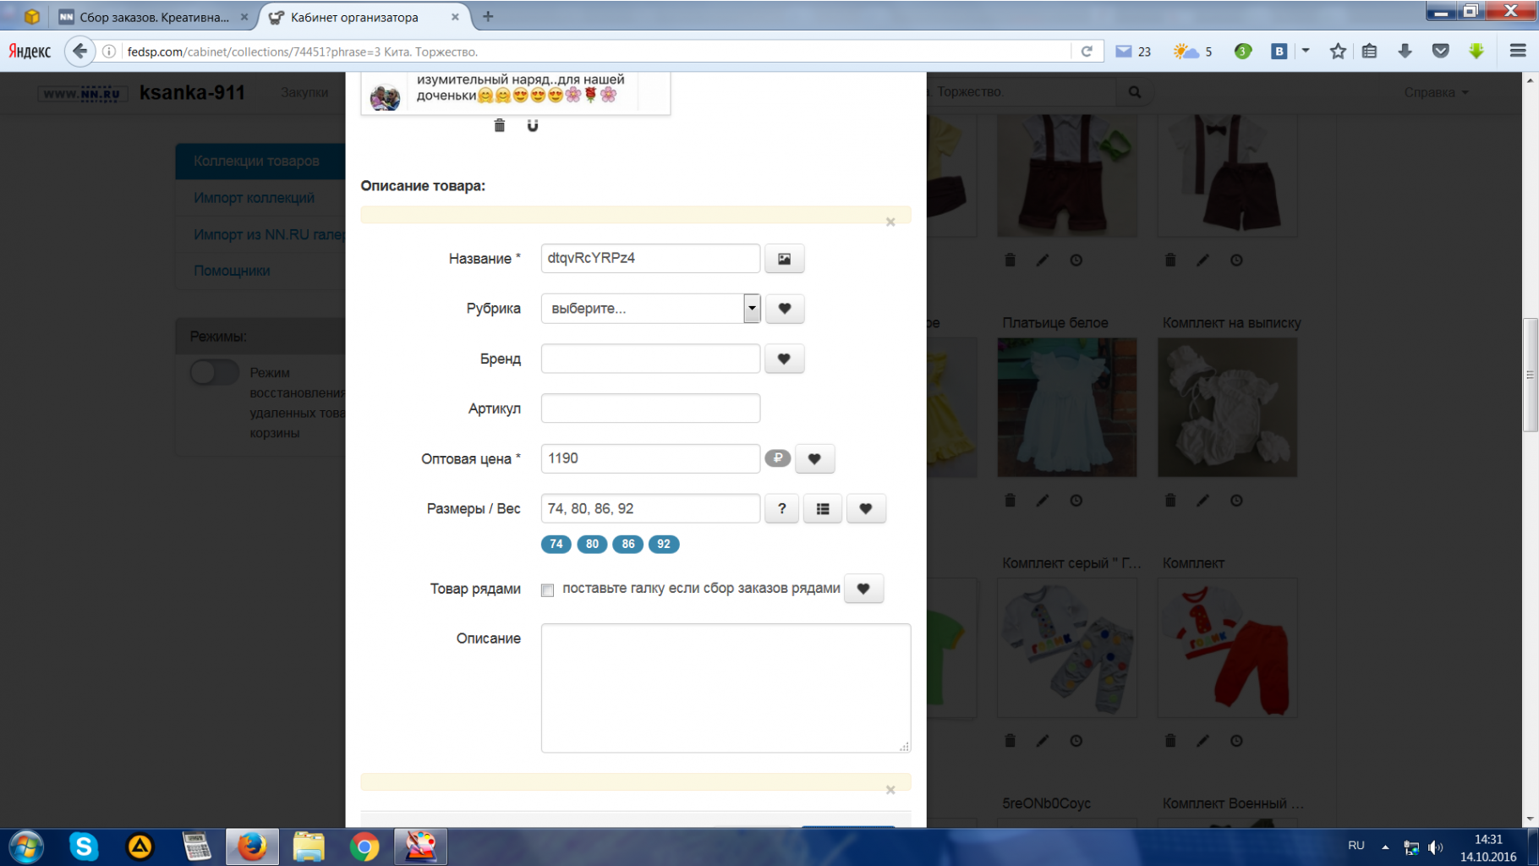This screenshot has width=1539, height=866.
Task: Open Платьице белое product thumbnail
Action: pos(1067,408)
